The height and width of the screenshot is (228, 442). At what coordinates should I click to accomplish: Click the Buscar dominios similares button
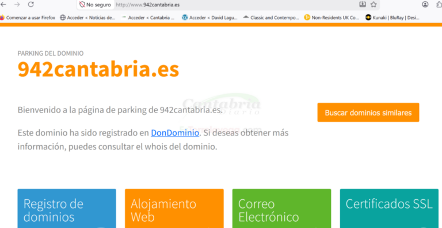(368, 113)
